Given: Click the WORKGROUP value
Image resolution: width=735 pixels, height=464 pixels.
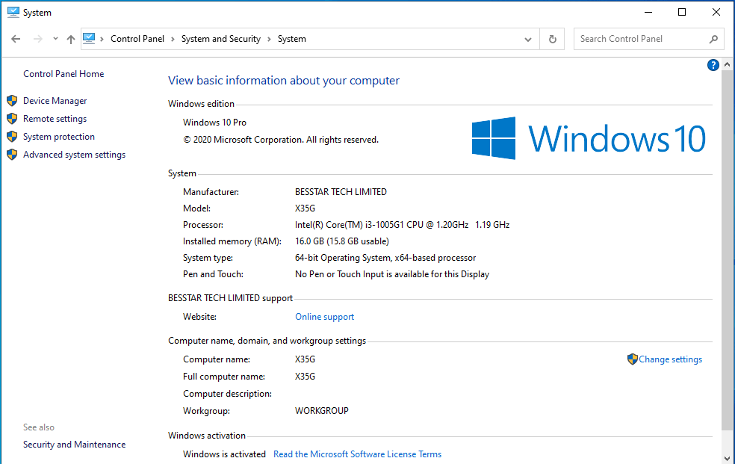Looking at the screenshot, I should tap(321, 411).
